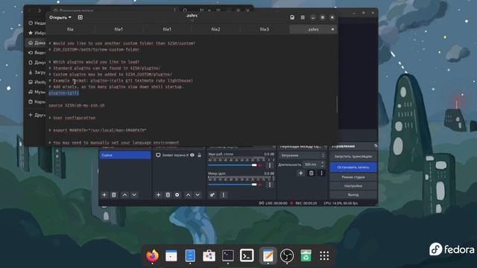The width and height of the screenshot is (477, 268).
Task: Open calendar app from the dock
Action: 171,255
